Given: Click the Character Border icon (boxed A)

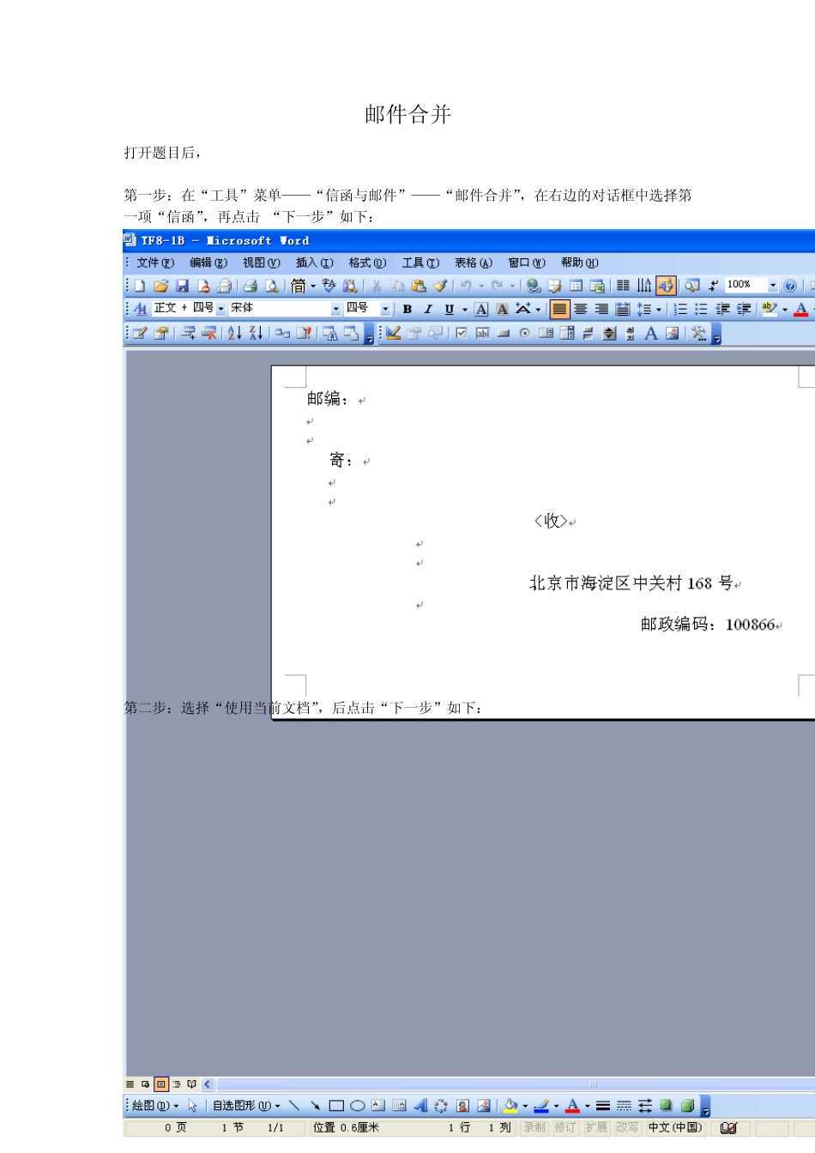Looking at the screenshot, I should tap(481, 309).
